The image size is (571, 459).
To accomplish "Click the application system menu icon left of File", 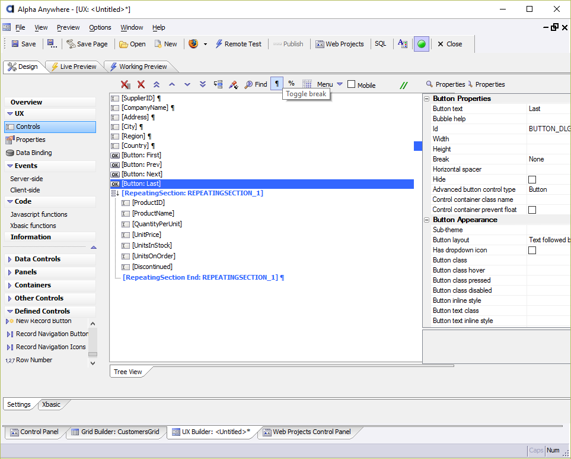I will click(7, 27).
